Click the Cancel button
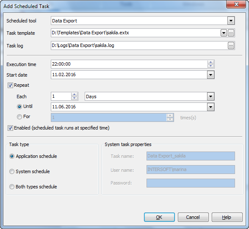 tap(193, 217)
